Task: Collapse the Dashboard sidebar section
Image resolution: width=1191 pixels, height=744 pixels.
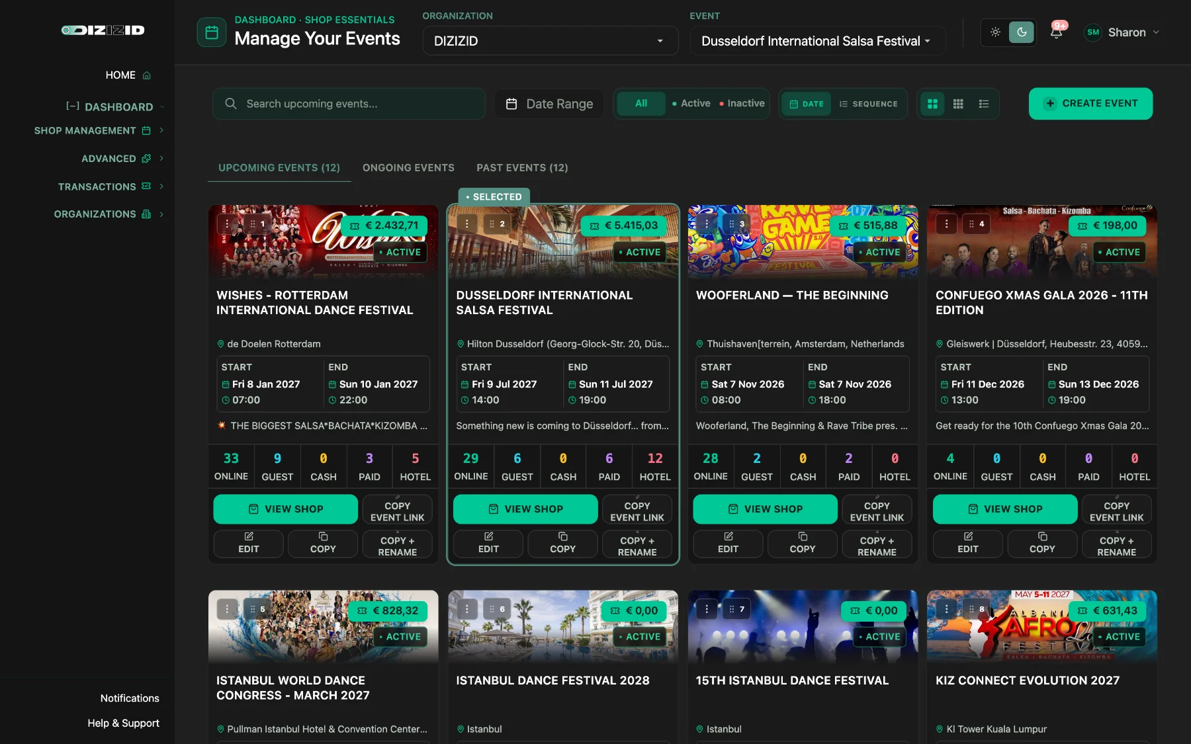Action: (115, 106)
